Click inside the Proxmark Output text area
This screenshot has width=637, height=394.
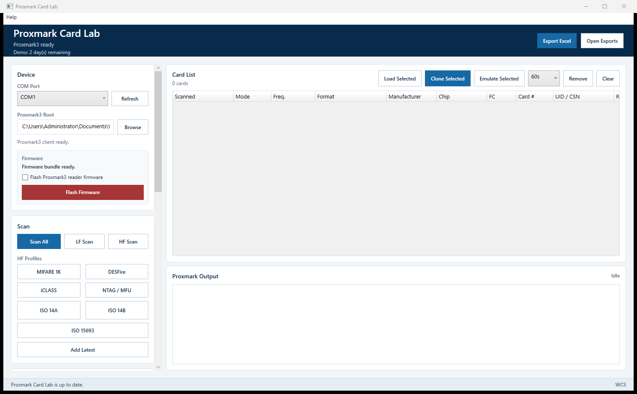[x=396, y=324]
